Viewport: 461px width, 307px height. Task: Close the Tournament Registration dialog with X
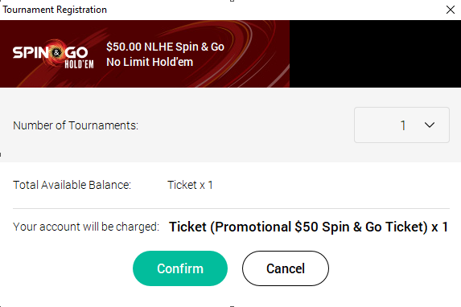[450, 10]
